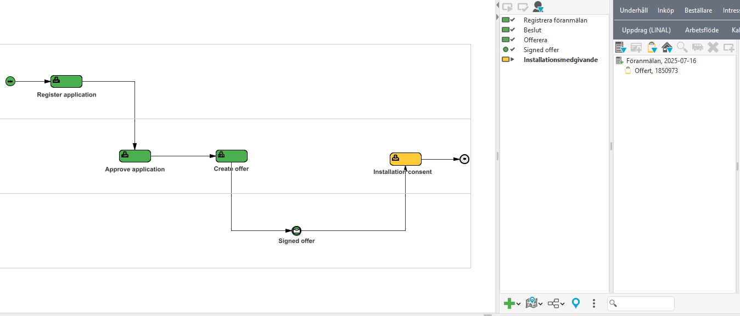Open the three-dot more options menu
740x316 pixels.
[594, 303]
